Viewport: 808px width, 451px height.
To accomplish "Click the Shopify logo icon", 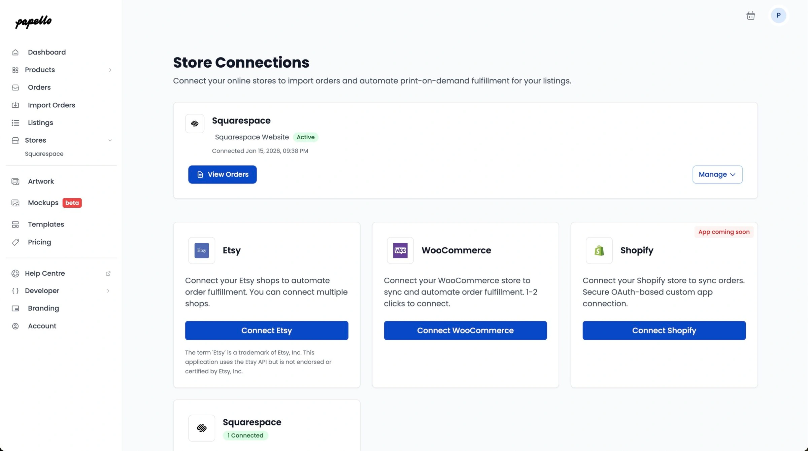I will [599, 250].
